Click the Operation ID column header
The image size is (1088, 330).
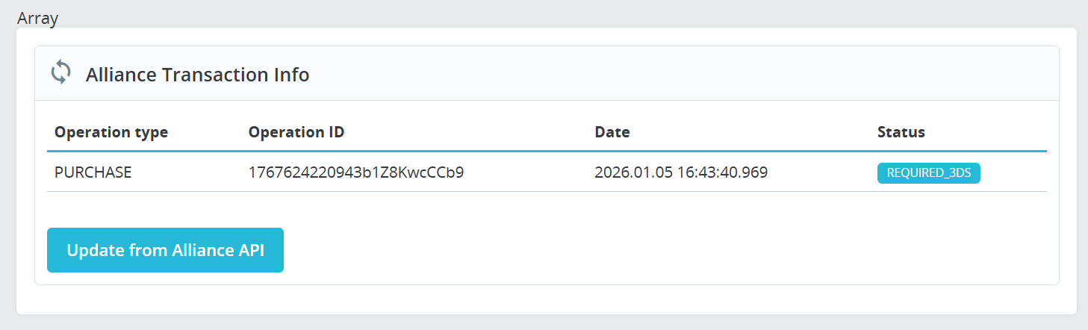click(x=296, y=132)
